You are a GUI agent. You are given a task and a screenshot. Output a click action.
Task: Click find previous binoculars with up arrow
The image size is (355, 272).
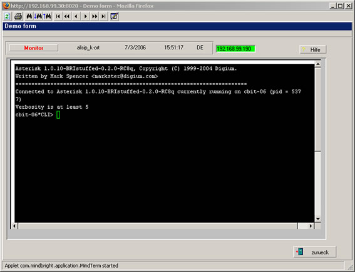click(x=48, y=16)
